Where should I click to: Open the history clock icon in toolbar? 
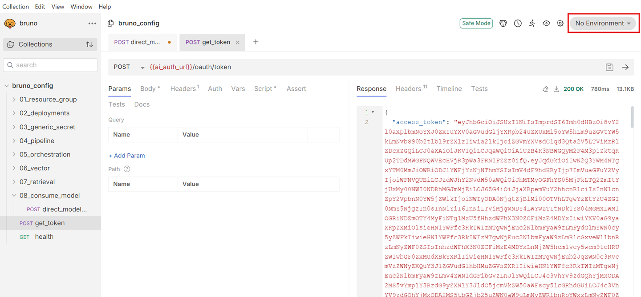(x=518, y=23)
